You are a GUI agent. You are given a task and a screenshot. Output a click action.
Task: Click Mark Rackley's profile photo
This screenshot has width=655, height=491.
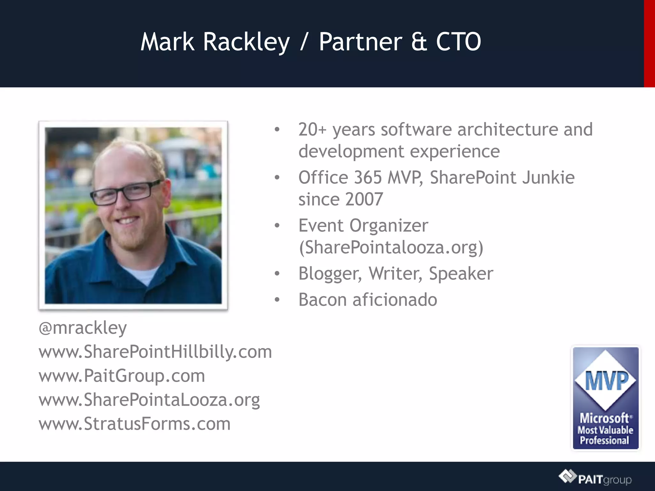coord(133,215)
